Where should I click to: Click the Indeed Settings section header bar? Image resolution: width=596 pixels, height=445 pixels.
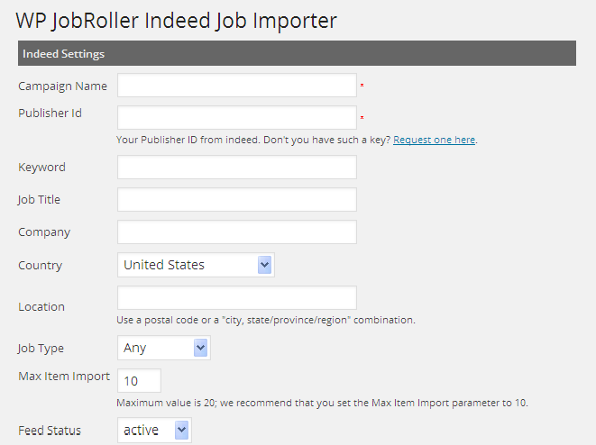pyautogui.click(x=297, y=54)
